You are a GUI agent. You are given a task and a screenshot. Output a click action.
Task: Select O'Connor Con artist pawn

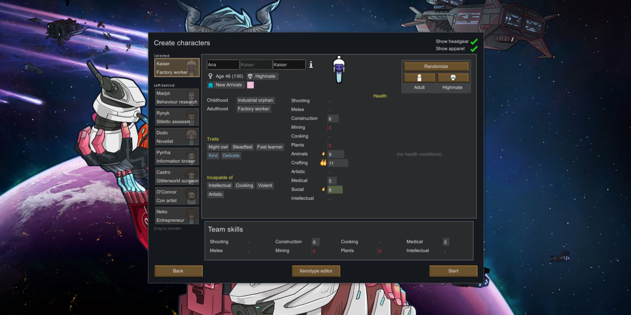177,196
